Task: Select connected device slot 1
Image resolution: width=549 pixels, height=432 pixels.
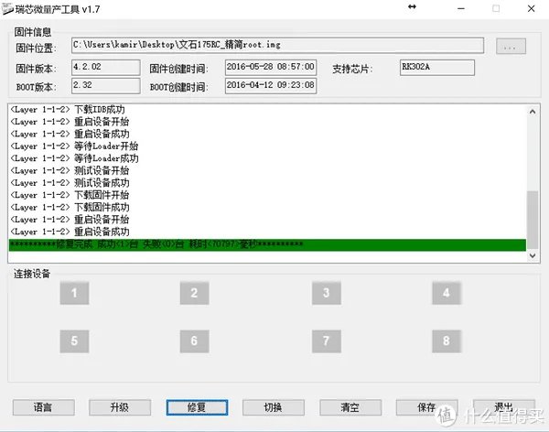Action: pos(74,293)
